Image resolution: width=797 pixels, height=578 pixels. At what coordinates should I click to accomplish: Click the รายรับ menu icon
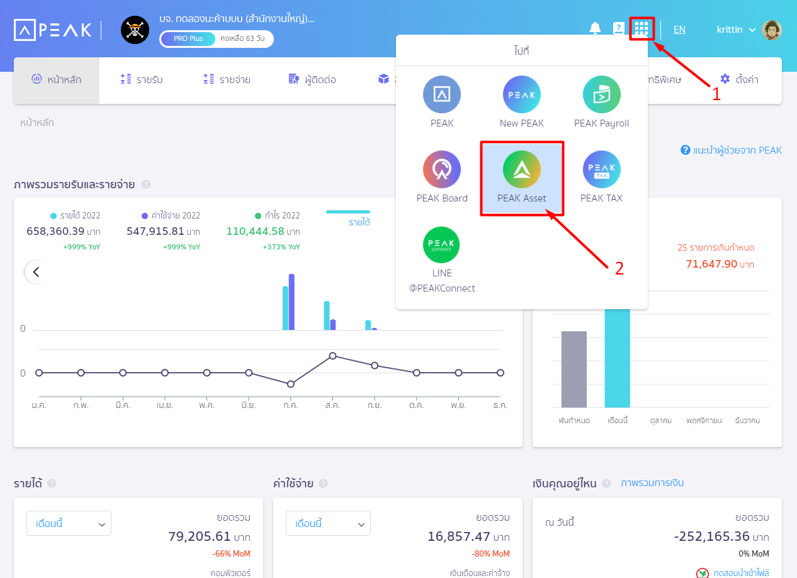125,79
